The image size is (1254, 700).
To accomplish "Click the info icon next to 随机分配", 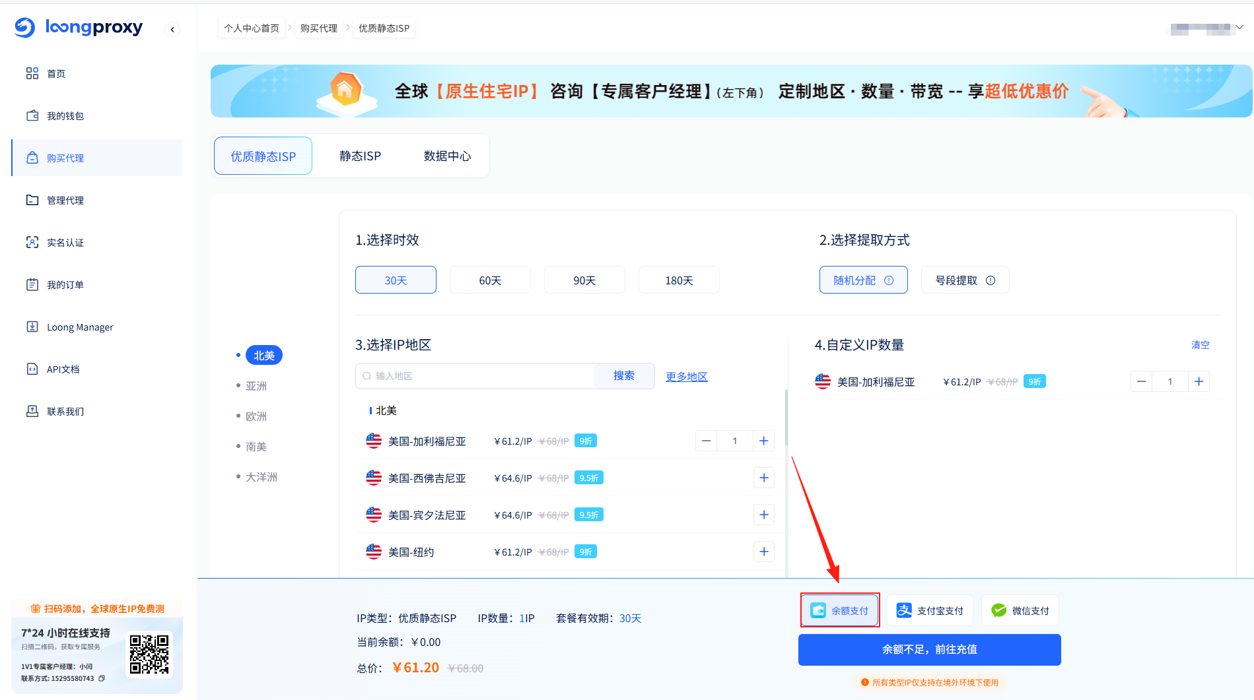I will click(x=889, y=280).
